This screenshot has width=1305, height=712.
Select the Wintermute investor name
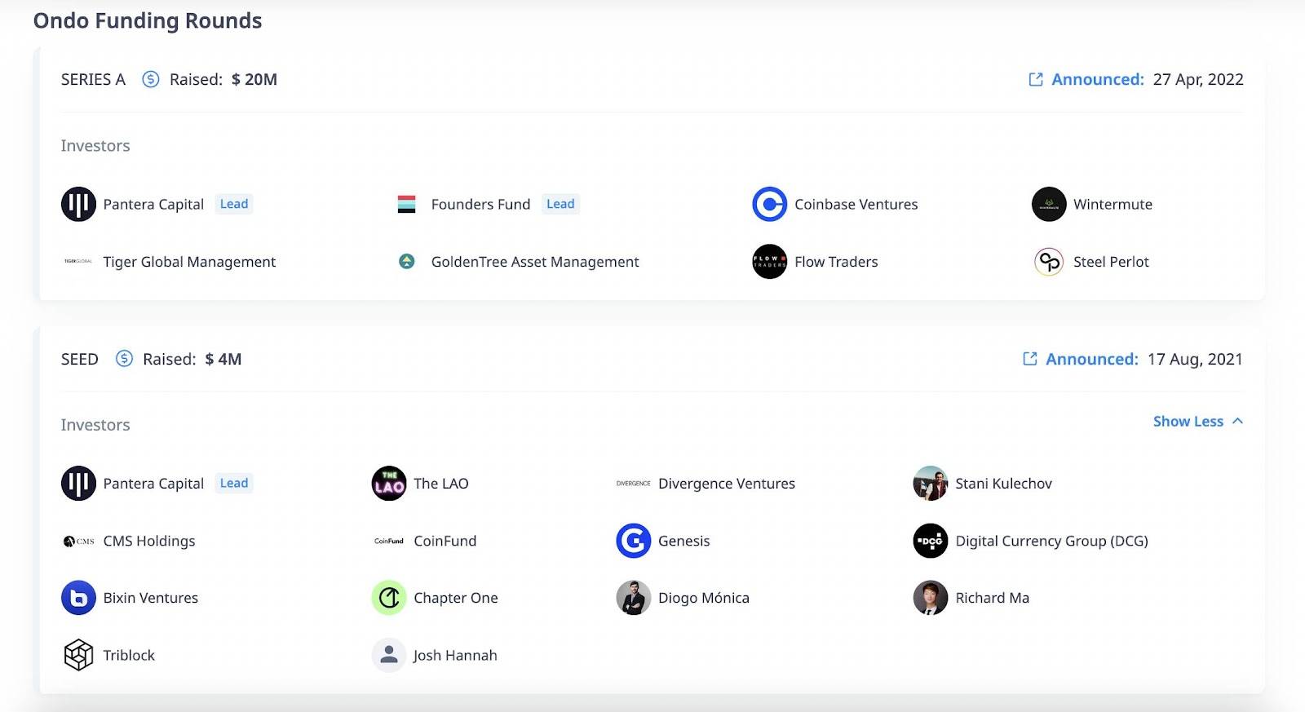[x=1113, y=204]
